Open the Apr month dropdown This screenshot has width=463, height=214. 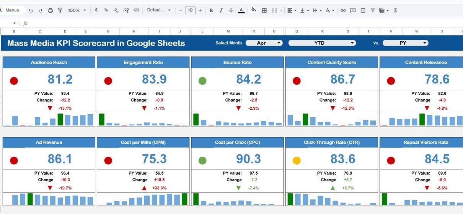coord(264,43)
